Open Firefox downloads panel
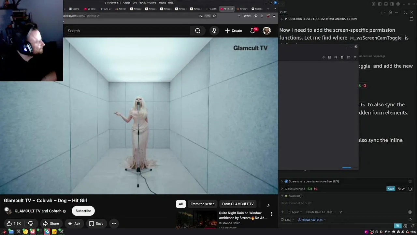Image resolution: width=417 pixels, height=235 pixels. tap(239, 16)
